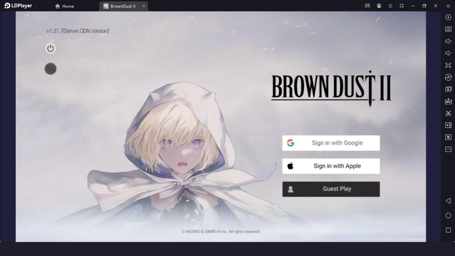Install APK via sidebar icon
455x256 pixels.
tap(448, 101)
